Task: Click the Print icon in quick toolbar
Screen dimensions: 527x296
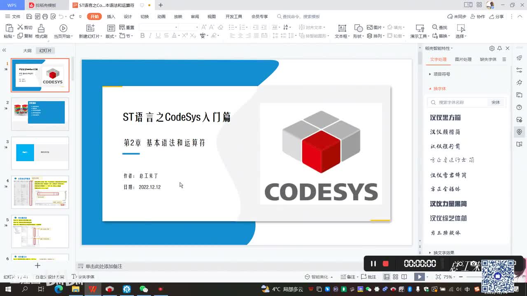Action: coord(45,16)
